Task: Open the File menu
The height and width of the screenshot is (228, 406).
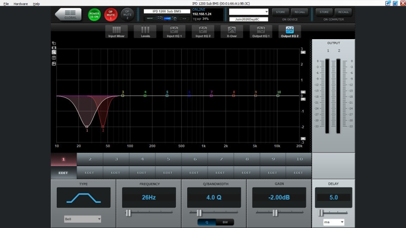Action: (6, 4)
